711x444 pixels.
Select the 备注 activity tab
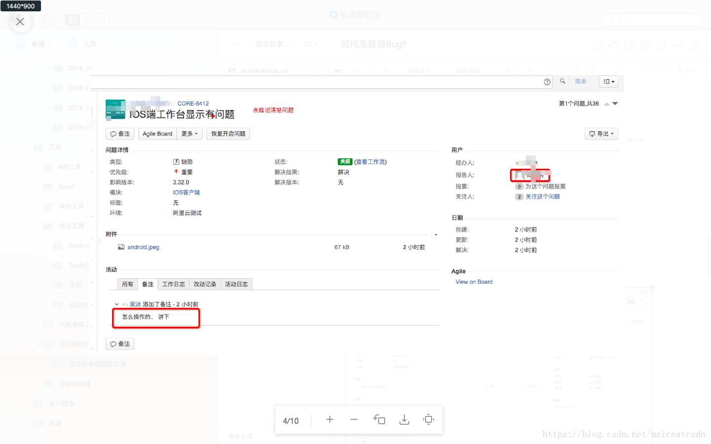[x=148, y=284]
